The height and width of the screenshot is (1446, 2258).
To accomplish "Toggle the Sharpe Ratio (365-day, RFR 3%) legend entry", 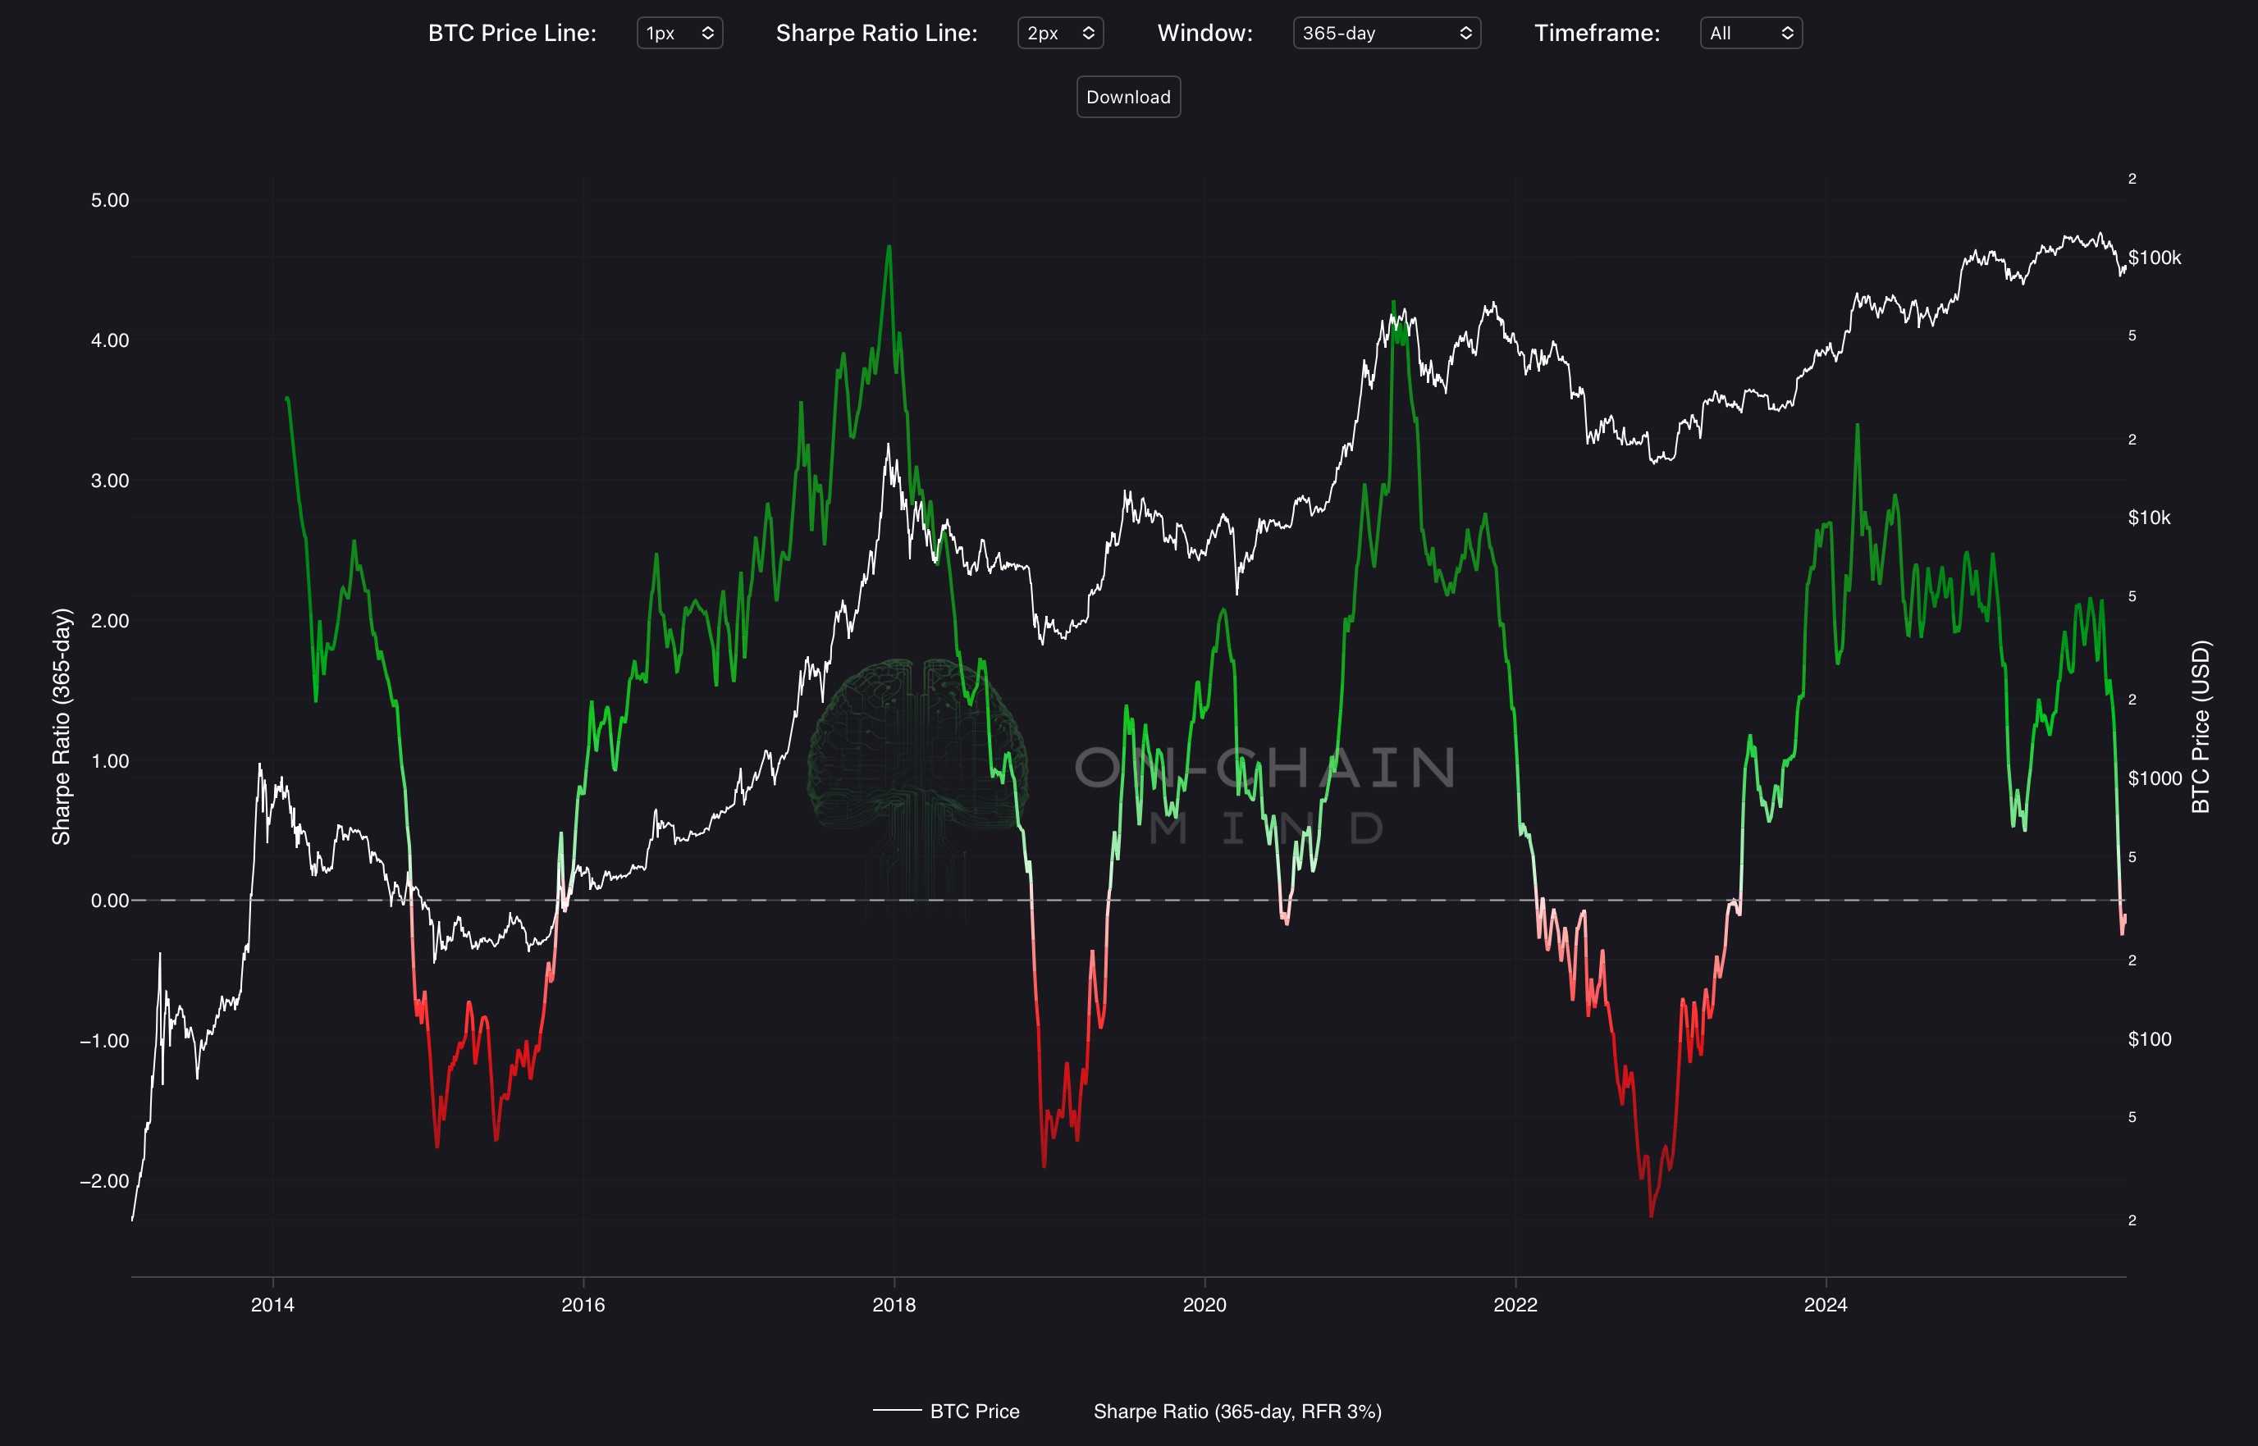I will coord(1236,1412).
